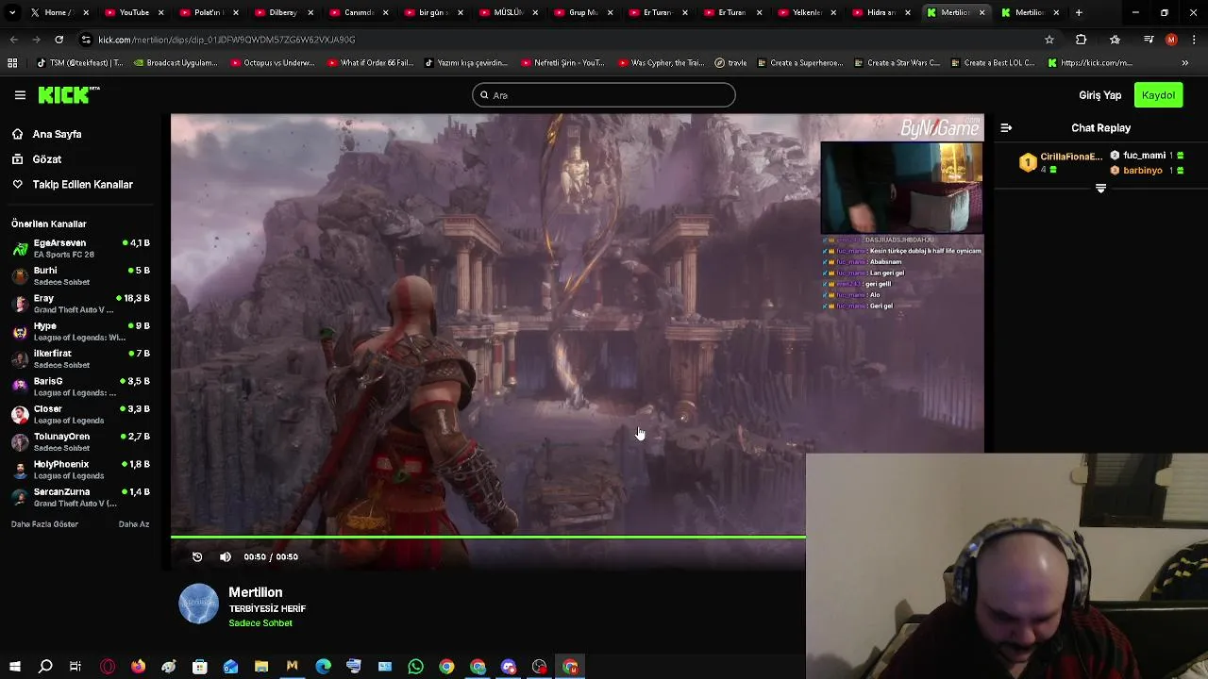The width and height of the screenshot is (1208, 679).
Task: Click Daha Fazla Göster
Action: 44,524
